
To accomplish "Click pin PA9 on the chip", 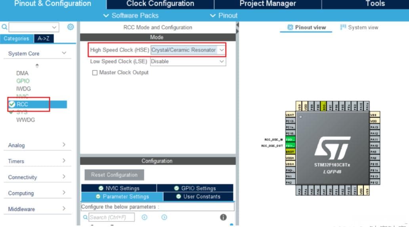I will tap(375, 151).
